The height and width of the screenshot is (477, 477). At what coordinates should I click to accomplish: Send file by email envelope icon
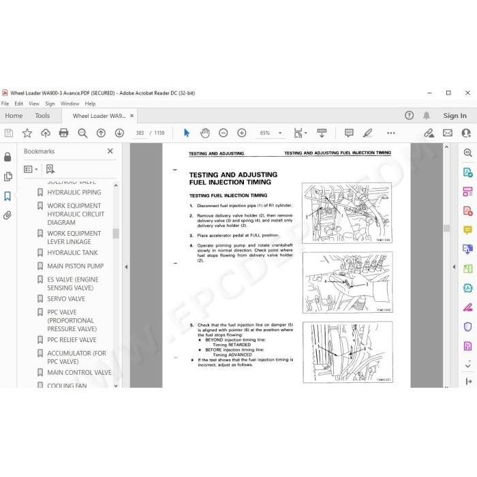pyautogui.click(x=448, y=133)
